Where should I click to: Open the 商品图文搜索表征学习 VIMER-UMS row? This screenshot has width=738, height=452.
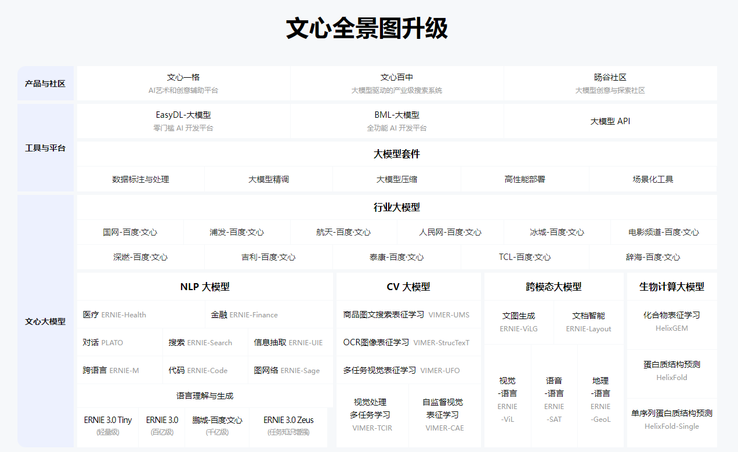[x=408, y=314]
